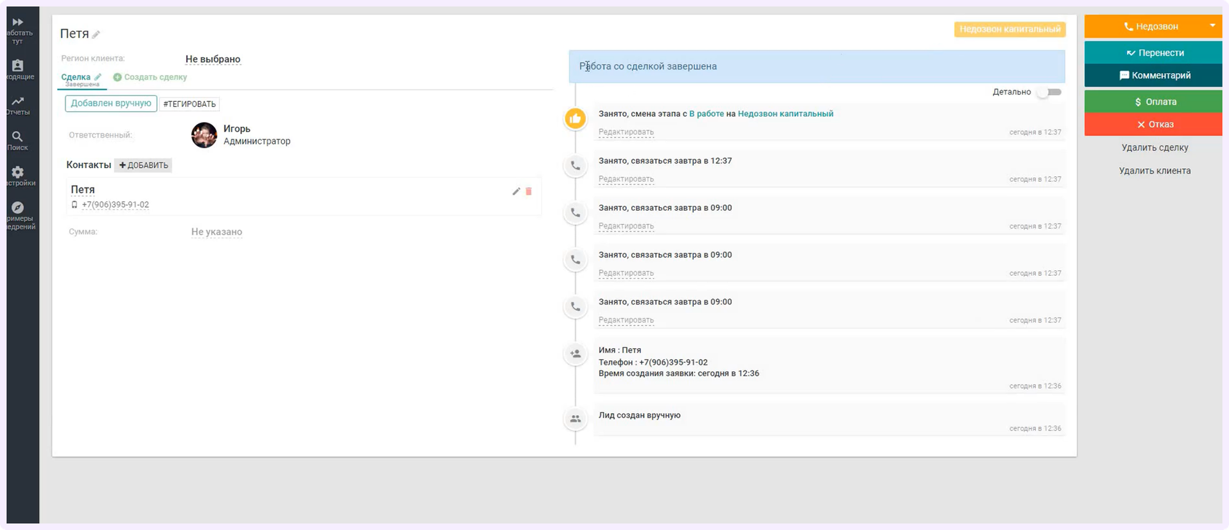The width and height of the screenshot is (1229, 530).
Task: Click the phone icon on the Недозвон button
Action: click(x=1128, y=26)
